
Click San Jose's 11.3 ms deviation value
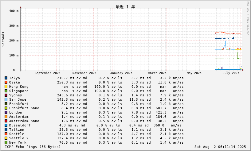137,100
